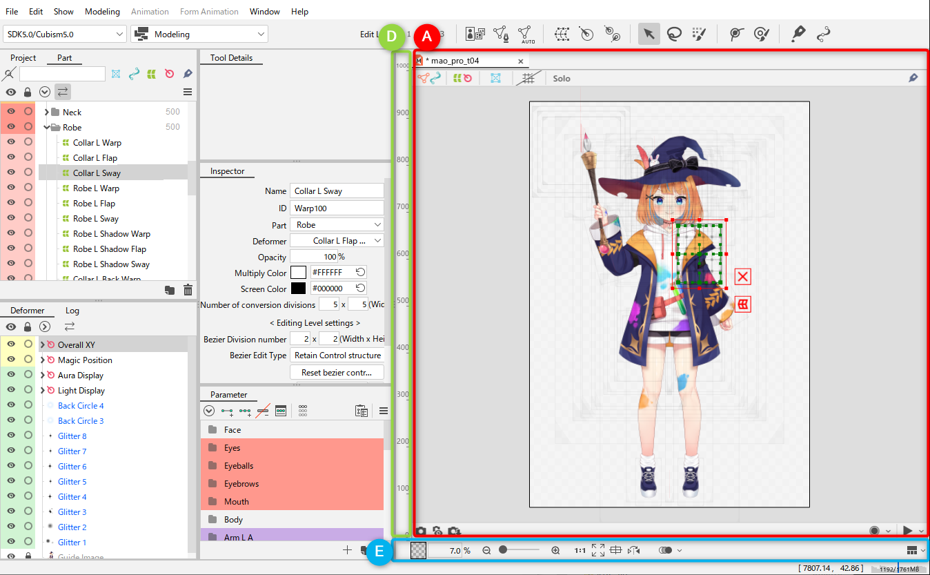Click the zoom in magnifier icon

point(555,550)
